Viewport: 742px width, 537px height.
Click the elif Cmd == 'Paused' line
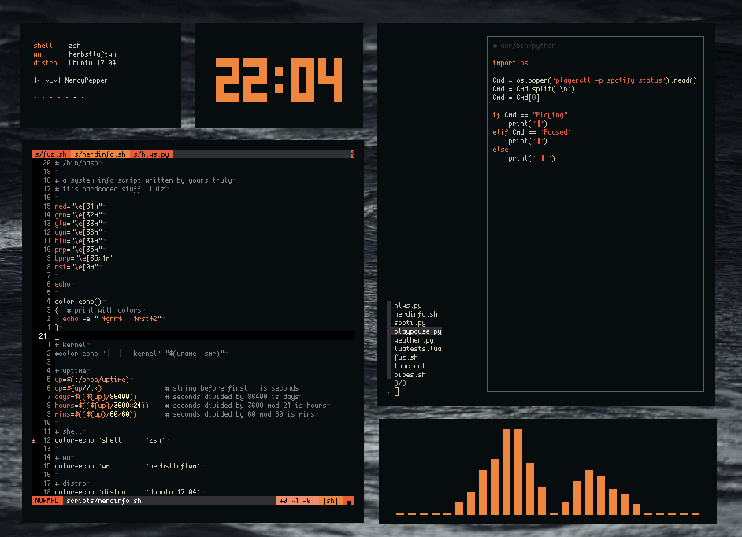tap(533, 132)
